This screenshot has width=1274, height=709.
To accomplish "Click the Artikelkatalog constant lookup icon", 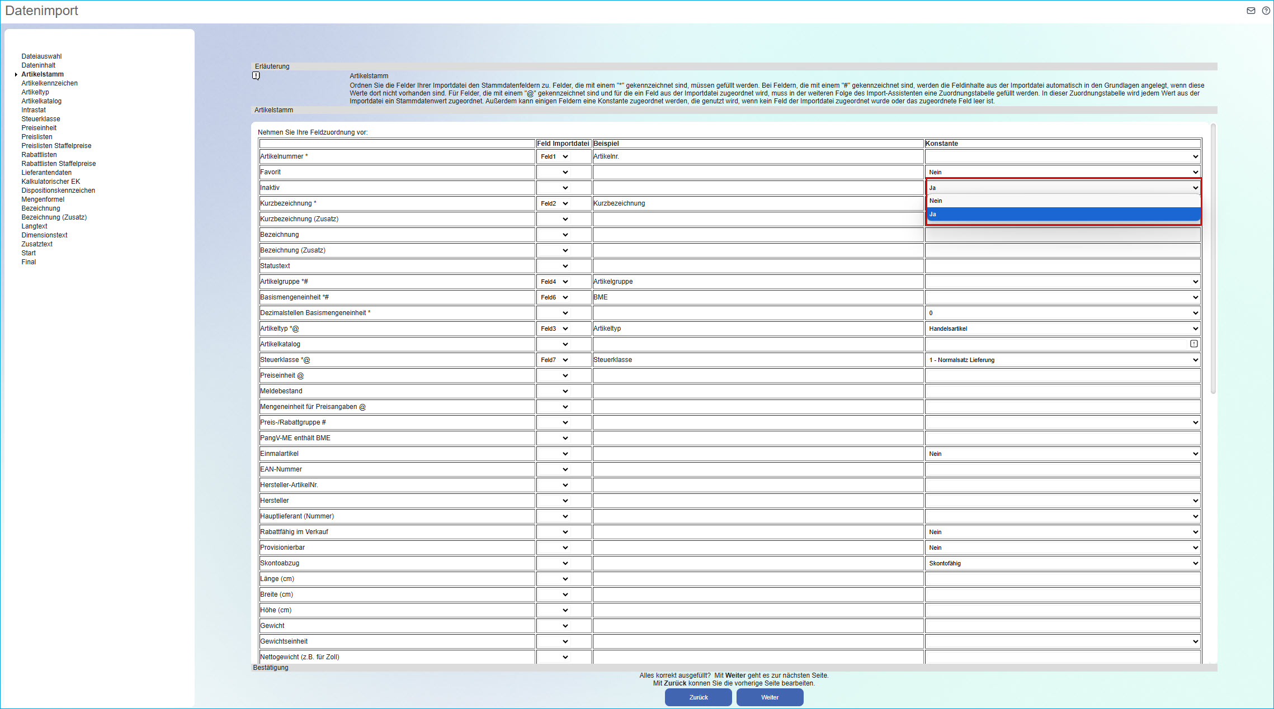I will pos(1193,344).
